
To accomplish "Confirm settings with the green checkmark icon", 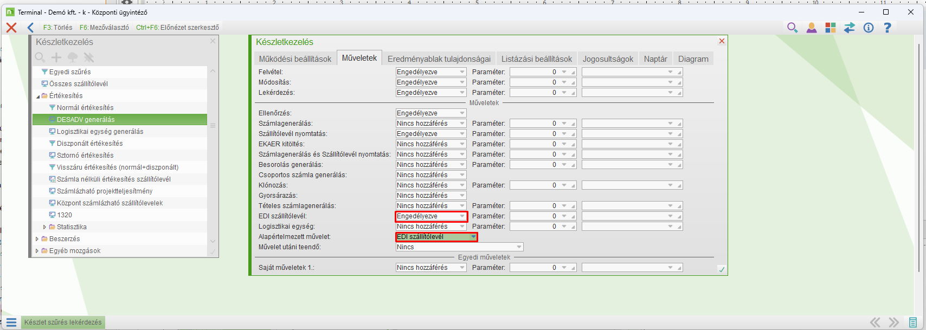I will pos(722,269).
